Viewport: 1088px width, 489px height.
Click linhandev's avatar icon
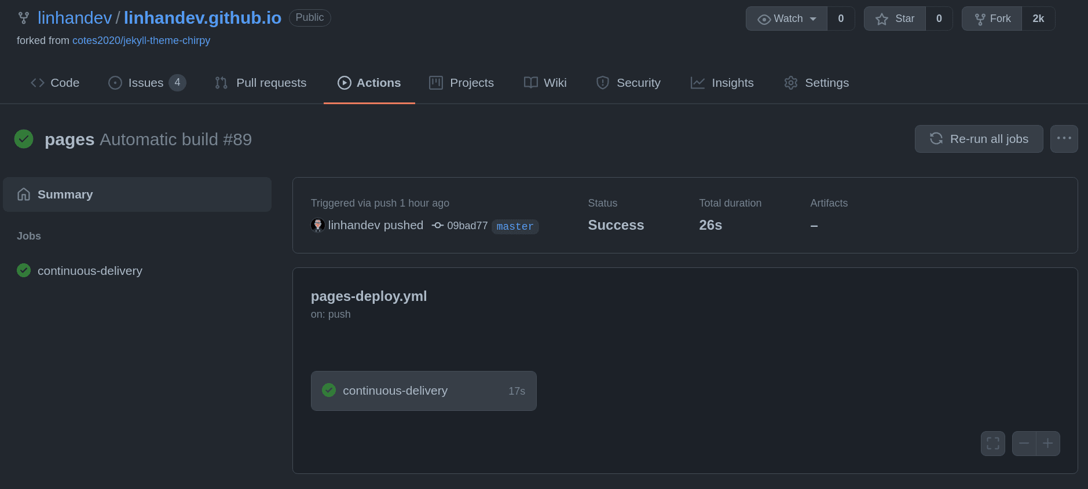(317, 225)
